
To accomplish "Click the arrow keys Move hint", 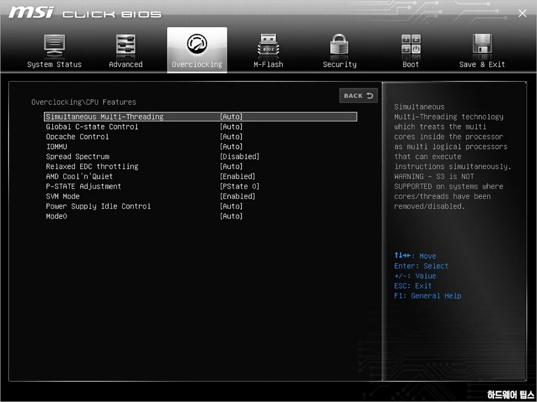I will (x=415, y=256).
